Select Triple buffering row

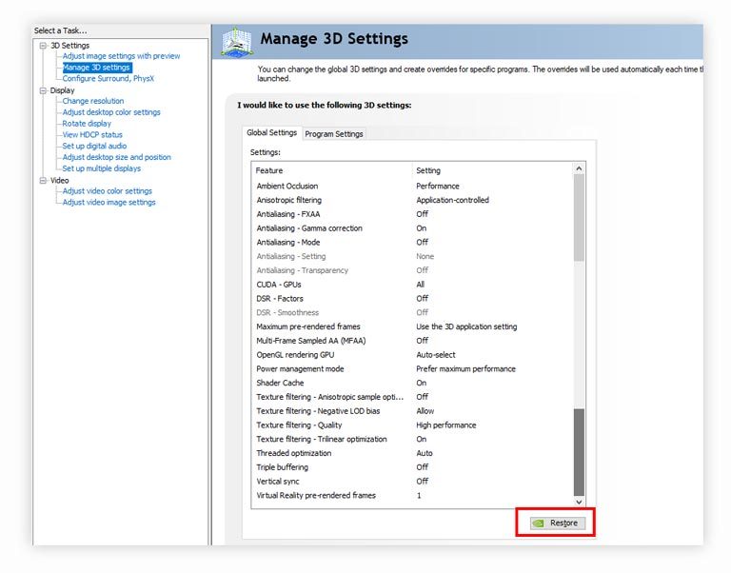pos(412,467)
